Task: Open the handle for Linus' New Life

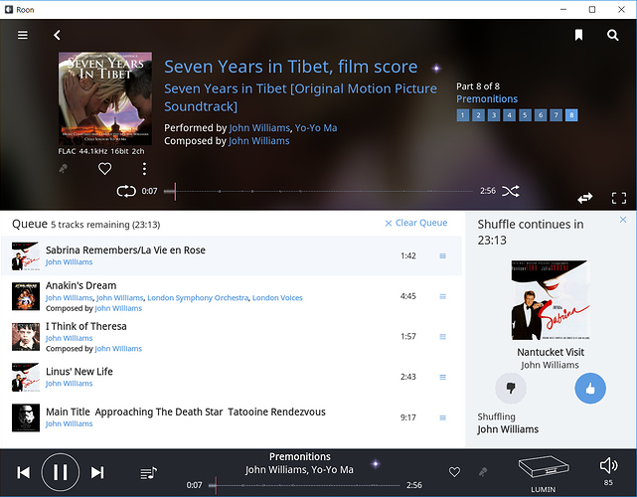Action: click(443, 377)
